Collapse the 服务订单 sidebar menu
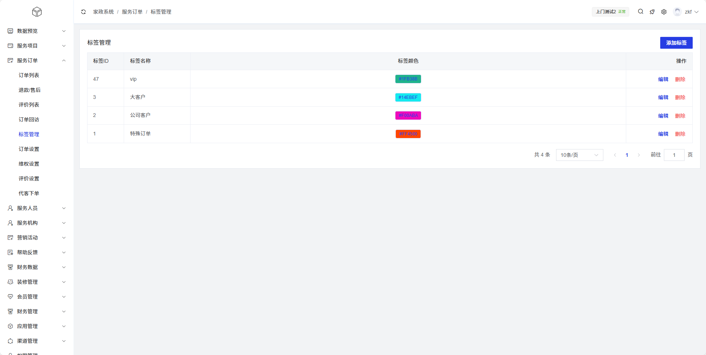 pos(37,61)
